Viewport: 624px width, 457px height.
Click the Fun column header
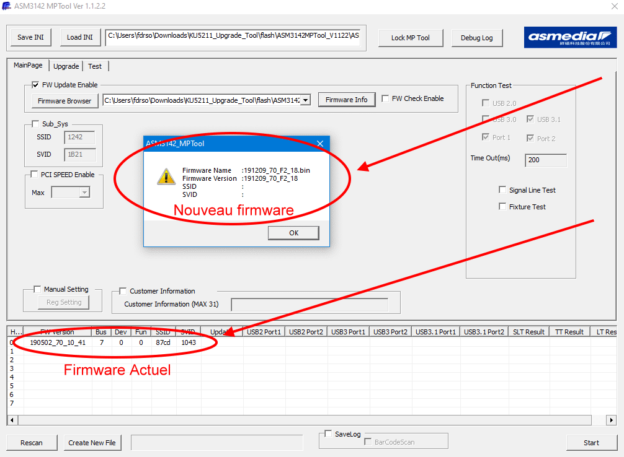tap(141, 332)
